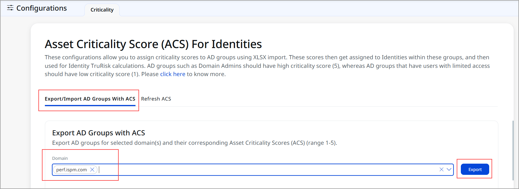Viewport: 519px width, 189px height.
Task: Switch to the Refresh ACS tab
Action: [x=156, y=99]
